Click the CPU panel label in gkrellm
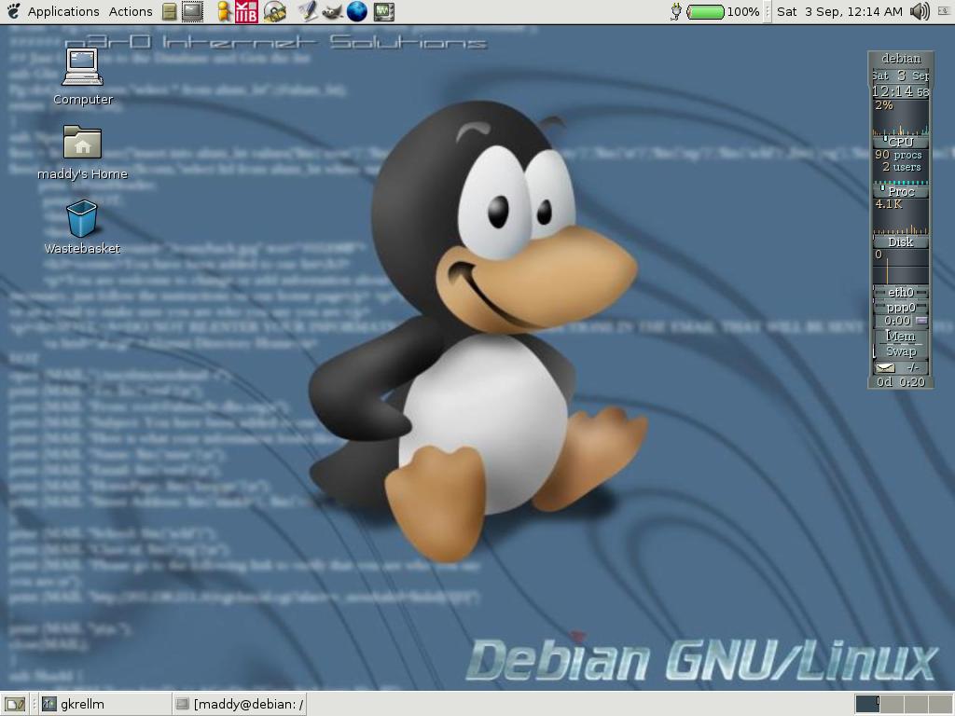 click(901, 142)
